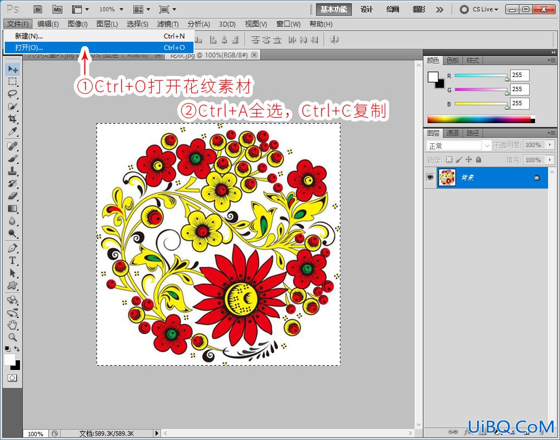Viewport: 560px width, 440px height.
Task: Reset default foreground and background colors
Action: point(7,348)
